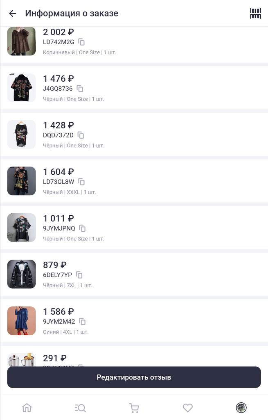The width and height of the screenshot is (268, 420).
Task: Copy the product code LD742M2G
Action: tap(81, 42)
